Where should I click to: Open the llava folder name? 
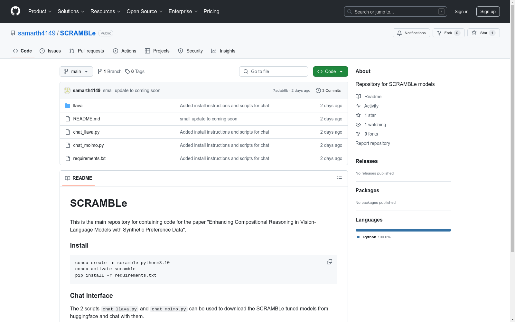(78, 106)
